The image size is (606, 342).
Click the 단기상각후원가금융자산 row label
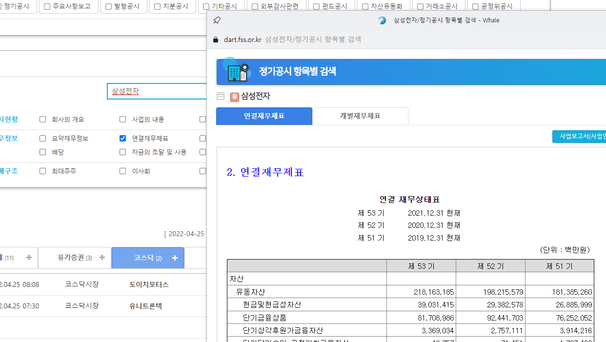point(283,330)
